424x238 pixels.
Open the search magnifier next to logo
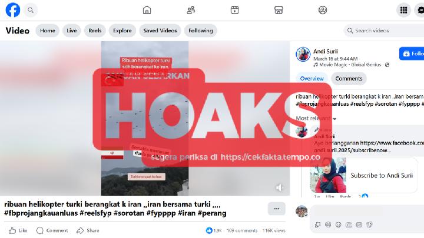(31, 10)
